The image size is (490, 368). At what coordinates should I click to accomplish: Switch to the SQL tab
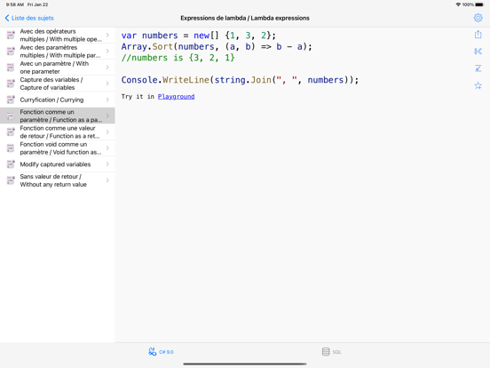pos(332,352)
